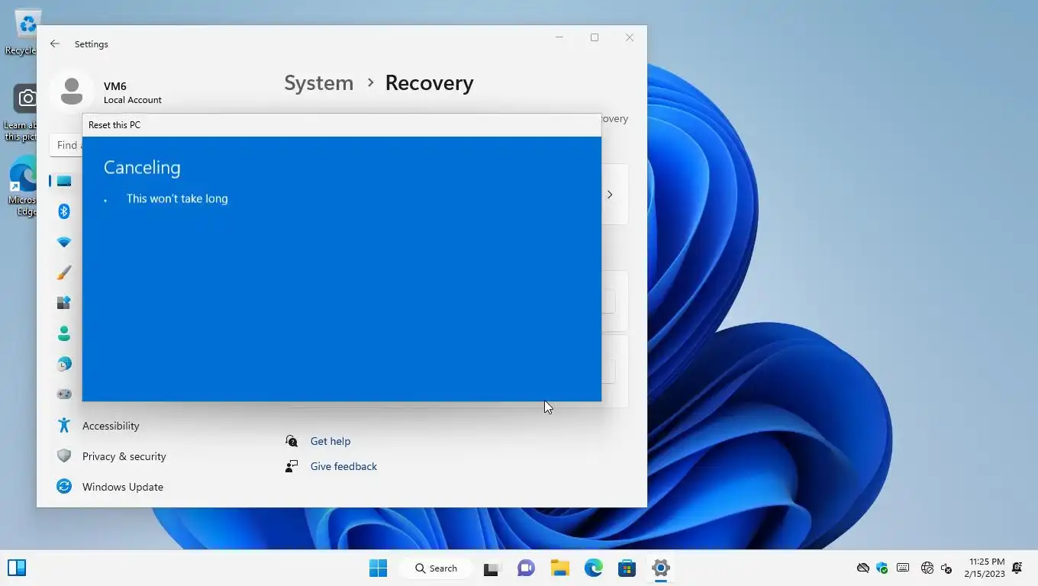This screenshot has height=586, width=1038.
Task: Maximize the Settings window
Action: [595, 37]
